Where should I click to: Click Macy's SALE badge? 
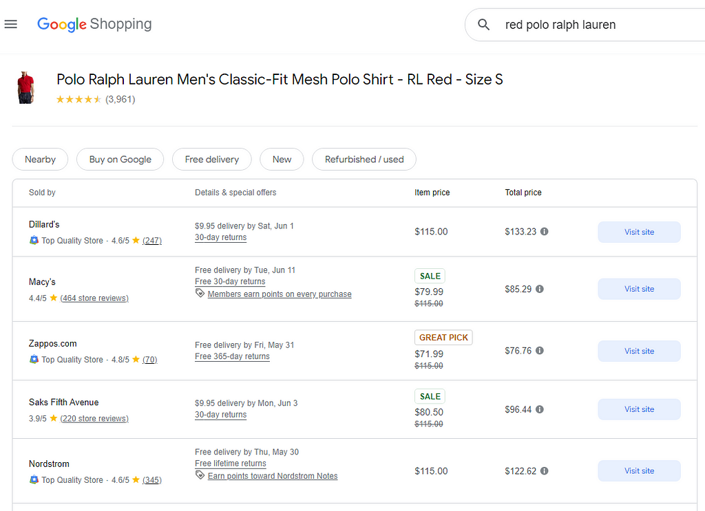point(430,276)
